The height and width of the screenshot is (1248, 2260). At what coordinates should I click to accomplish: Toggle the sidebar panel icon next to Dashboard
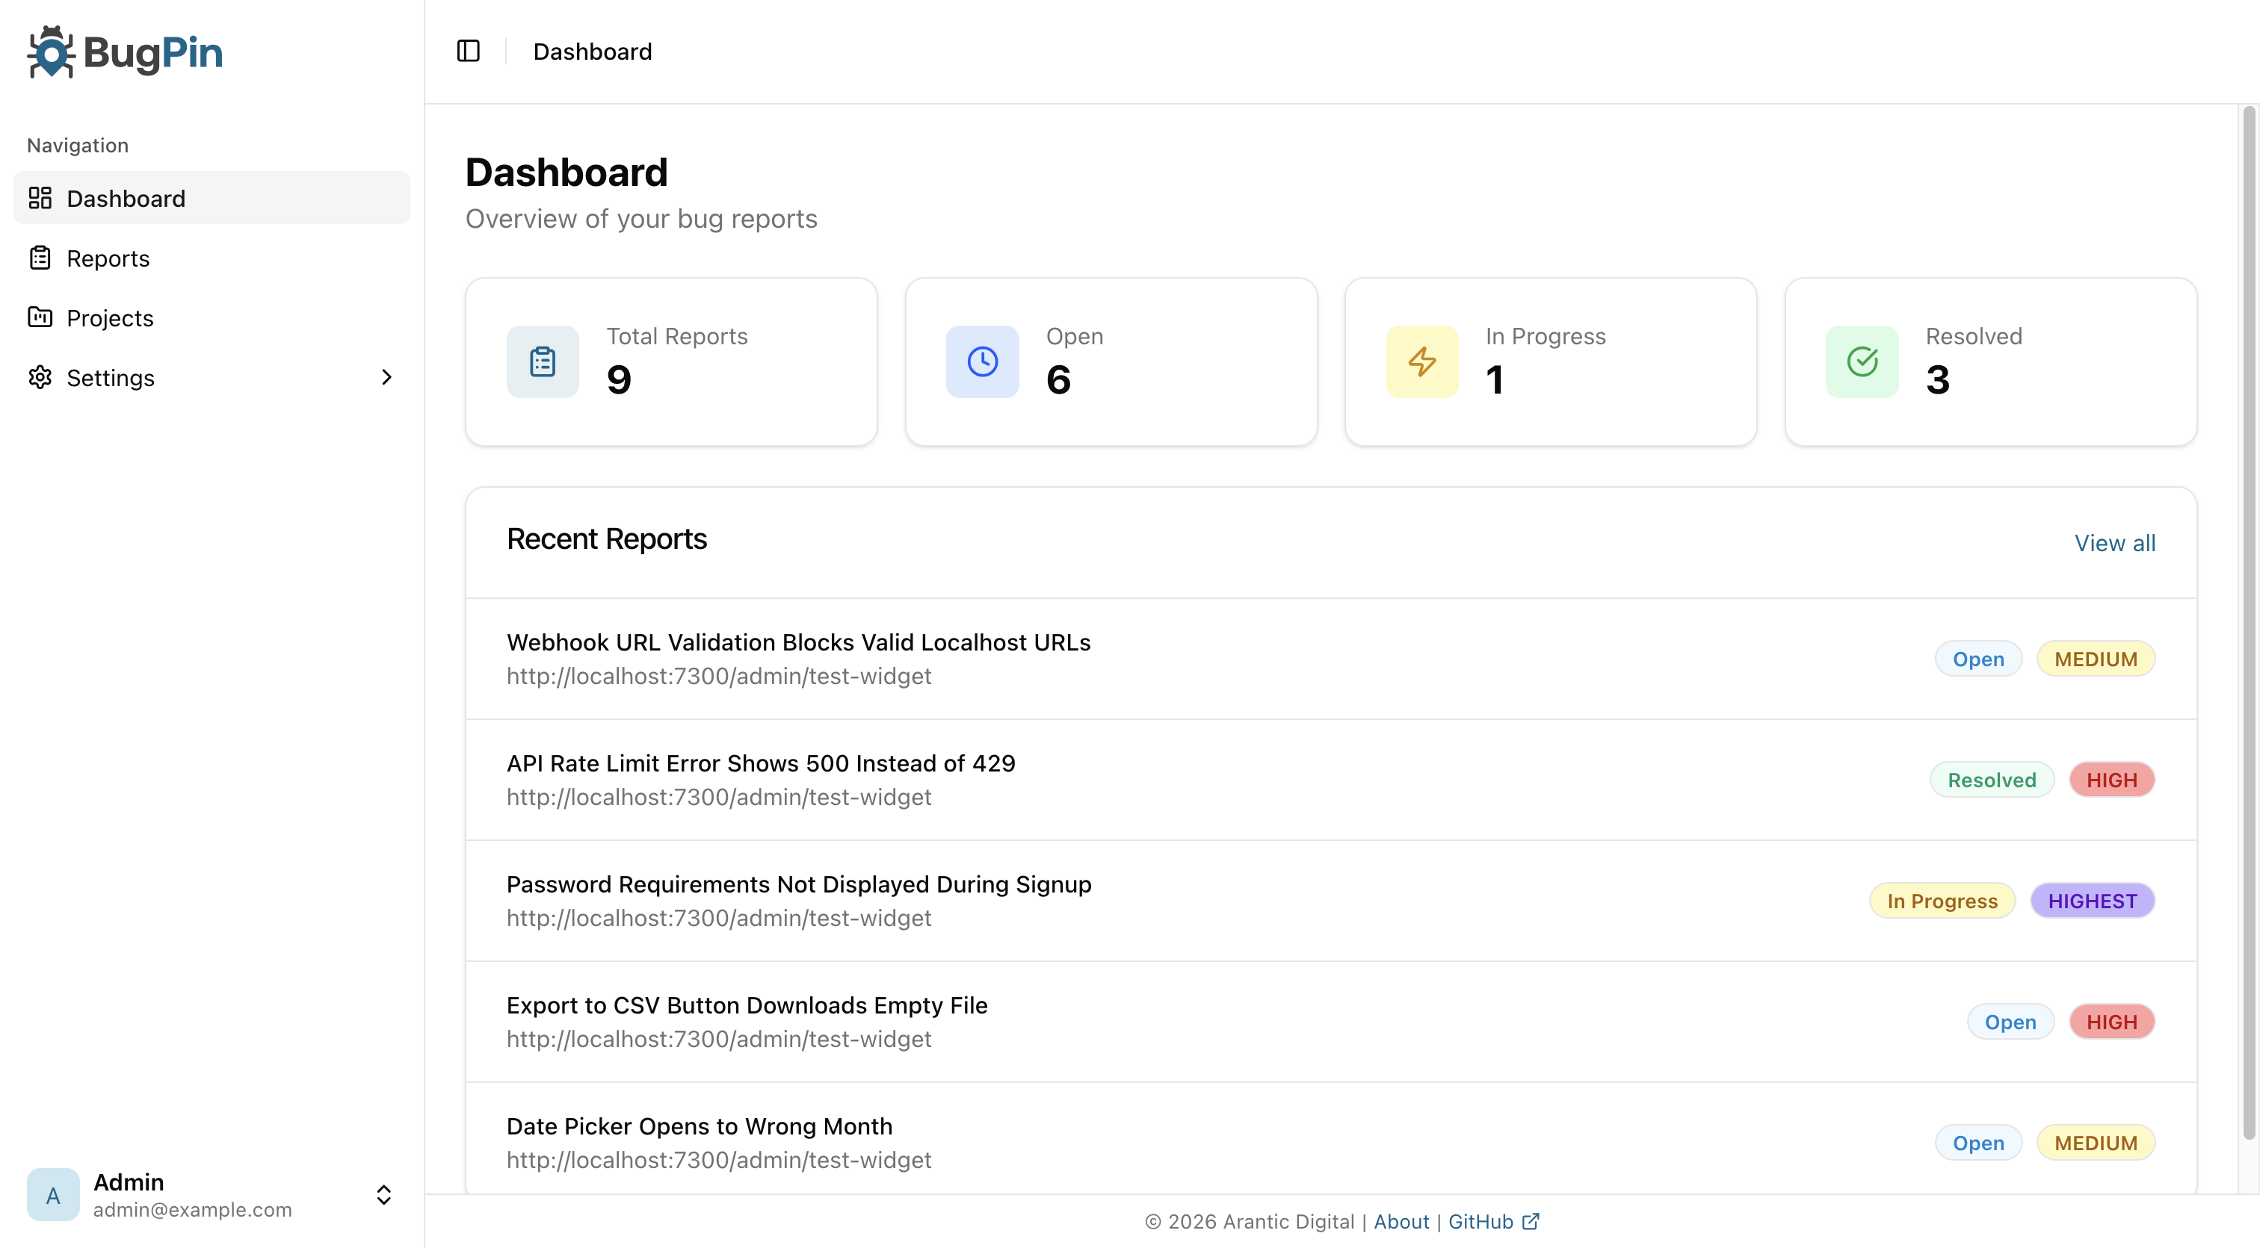click(x=468, y=51)
